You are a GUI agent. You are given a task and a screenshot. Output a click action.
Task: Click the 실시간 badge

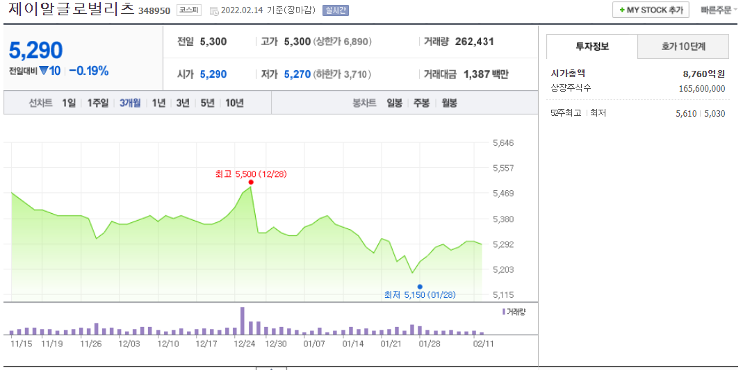336,10
